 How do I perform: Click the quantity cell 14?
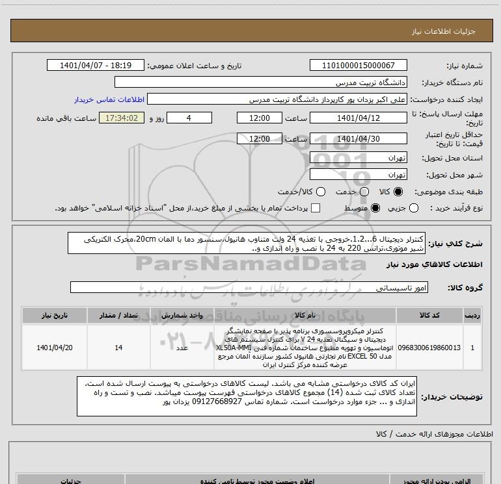[118, 348]
